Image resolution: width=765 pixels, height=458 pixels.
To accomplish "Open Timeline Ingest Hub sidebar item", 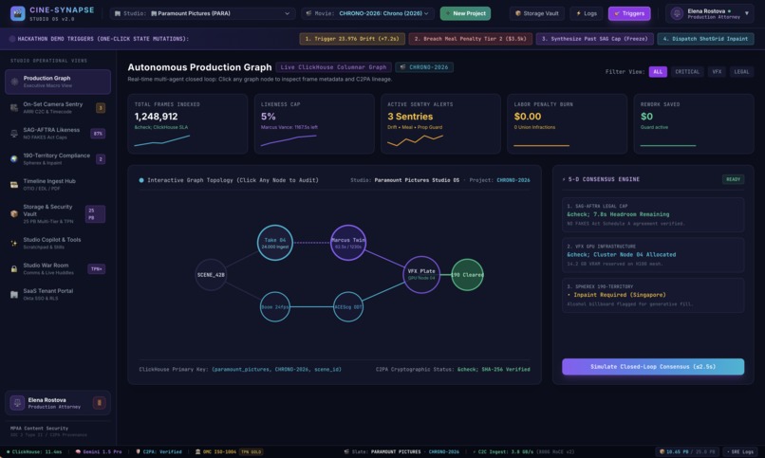I will click(x=58, y=185).
